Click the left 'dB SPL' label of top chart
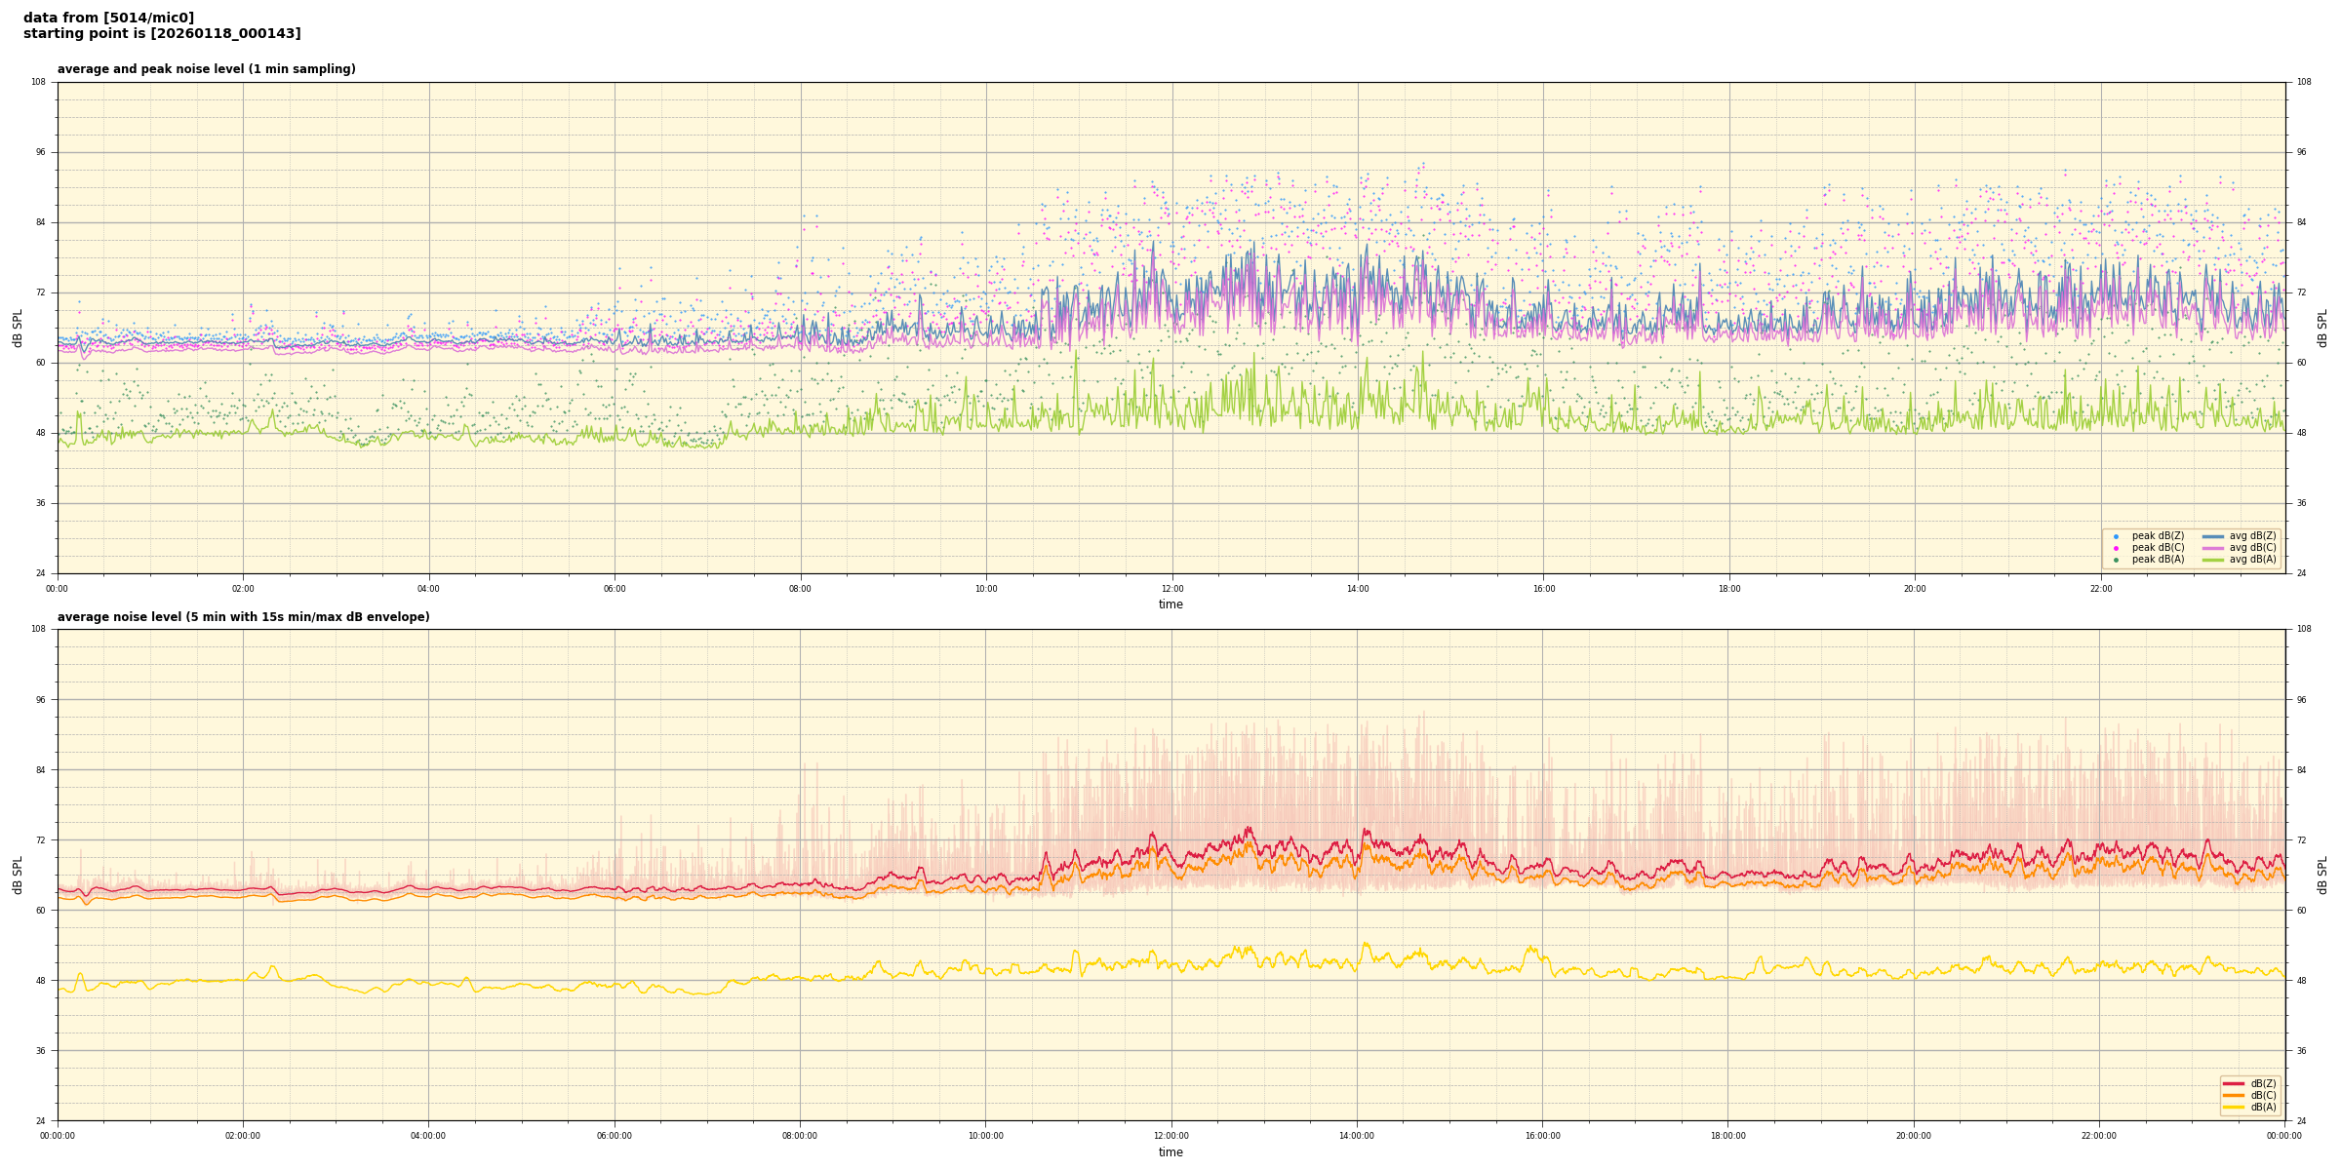This screenshot has width=2341, height=1170. pos(18,328)
